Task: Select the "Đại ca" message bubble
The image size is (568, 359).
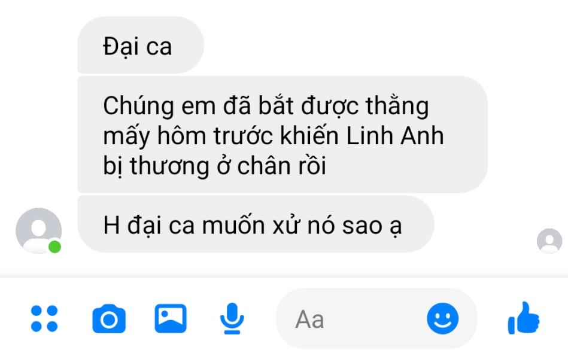Action: tap(141, 45)
